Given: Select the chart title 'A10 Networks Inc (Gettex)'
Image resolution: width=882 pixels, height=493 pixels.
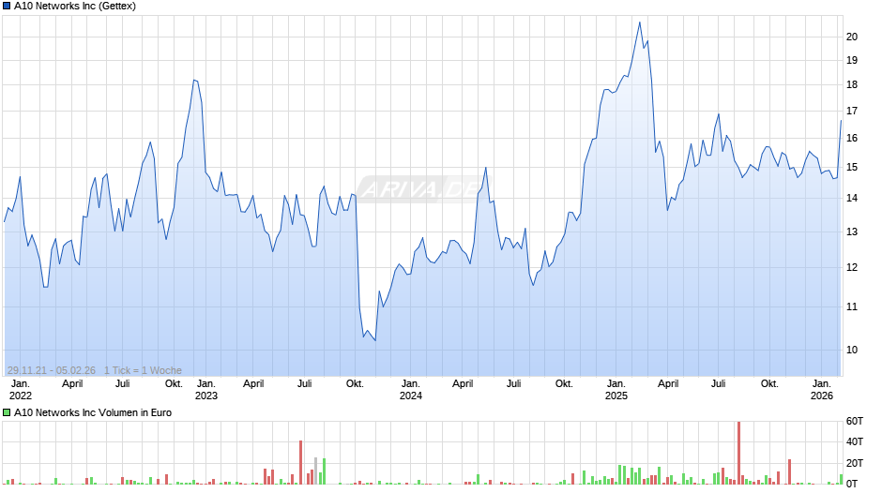Looking at the screenshot, I should [75, 7].
